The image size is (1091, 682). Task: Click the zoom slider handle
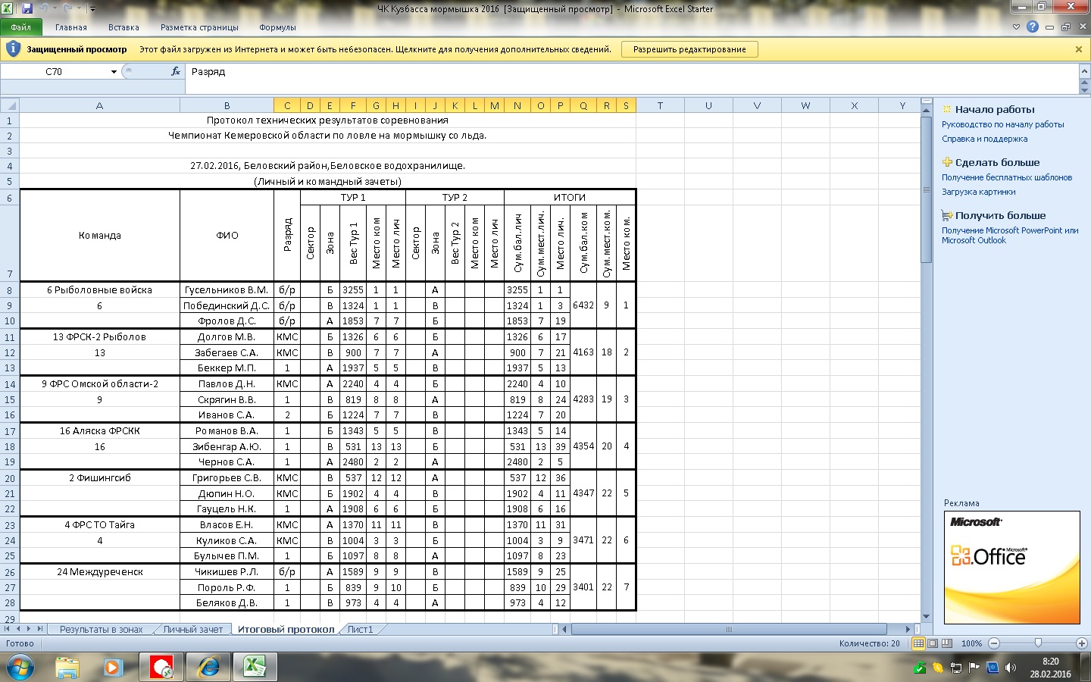1037,643
